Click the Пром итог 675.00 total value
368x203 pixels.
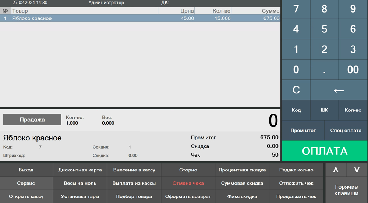coord(269,138)
